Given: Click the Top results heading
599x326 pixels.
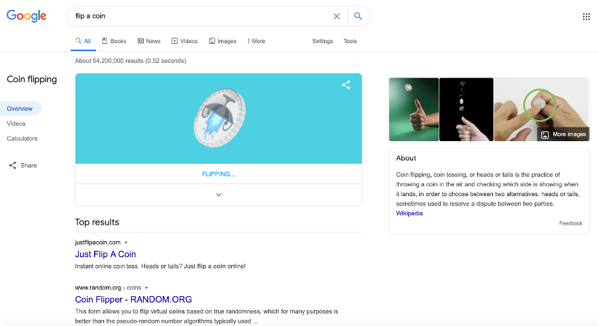Looking at the screenshot, I should [x=97, y=222].
